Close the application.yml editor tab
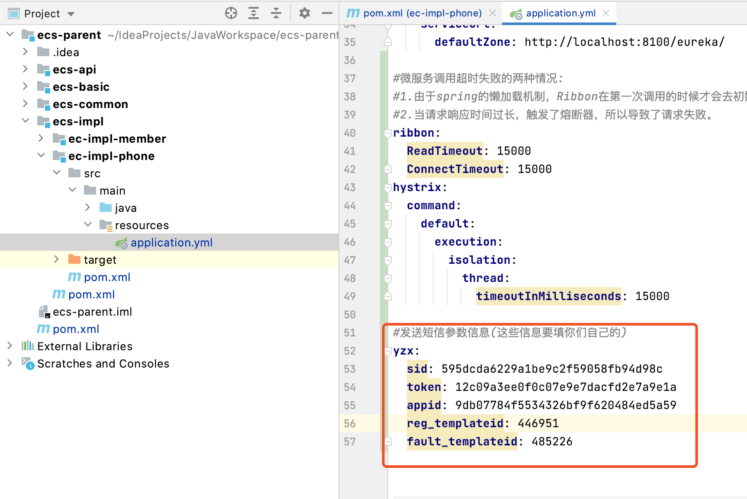This screenshot has width=747, height=499. point(606,13)
